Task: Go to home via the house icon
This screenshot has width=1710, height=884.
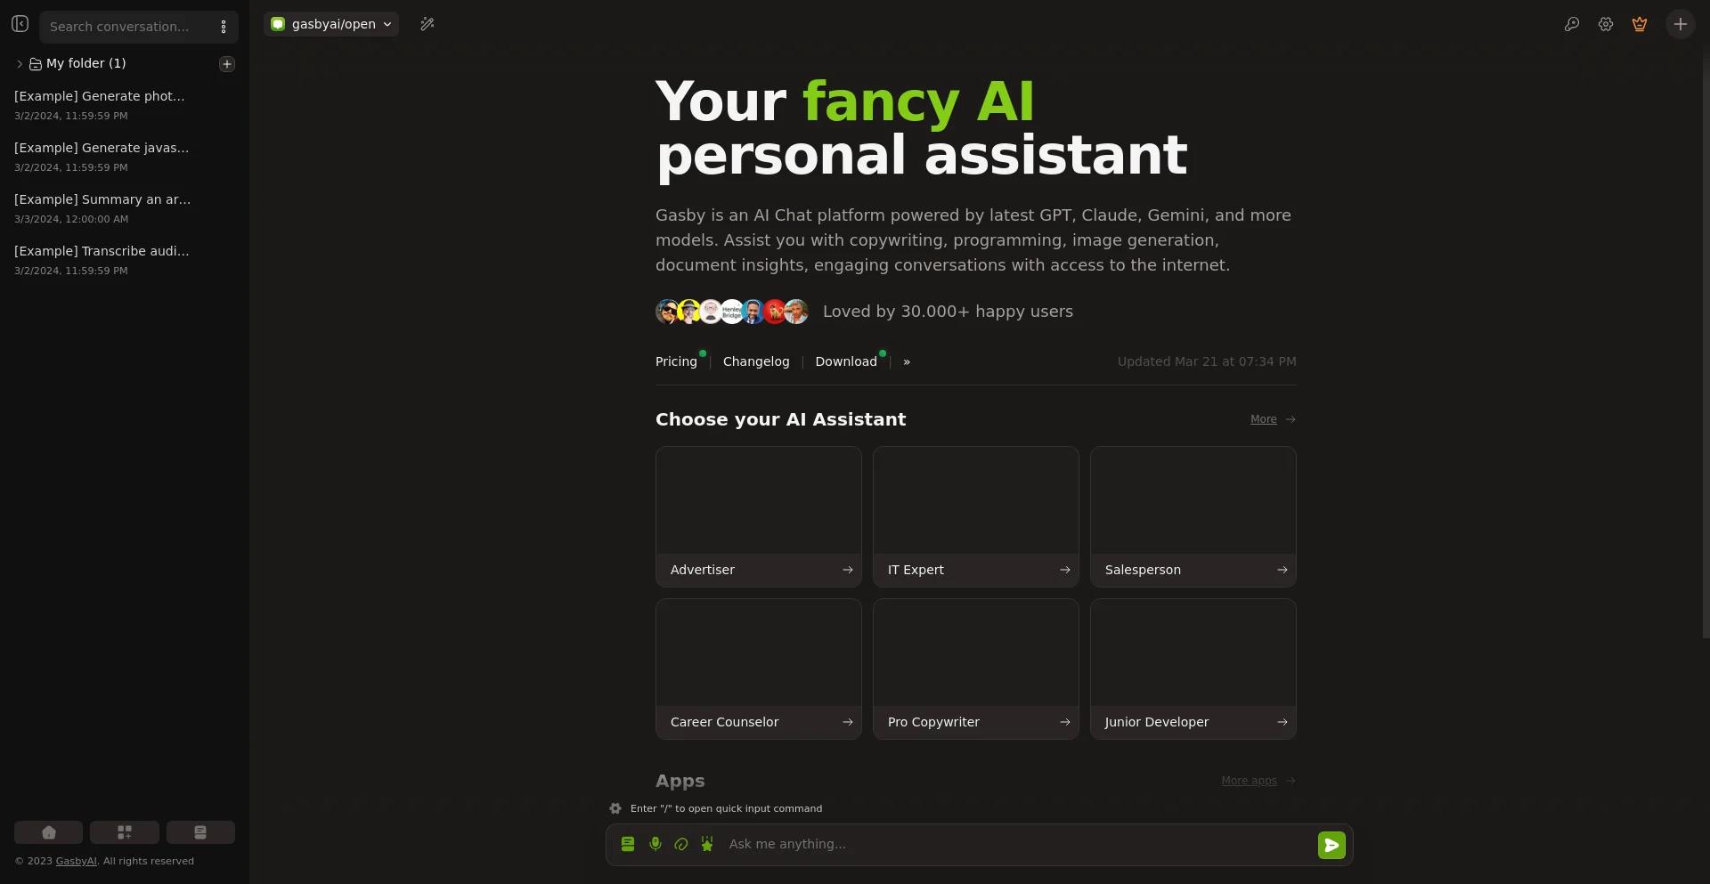Action: (x=49, y=832)
